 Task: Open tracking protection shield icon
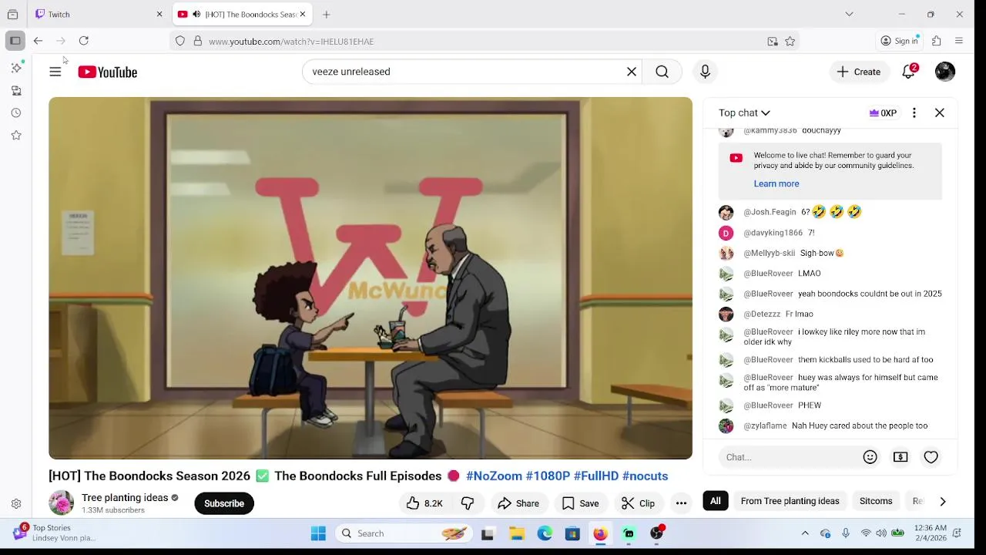pos(180,41)
